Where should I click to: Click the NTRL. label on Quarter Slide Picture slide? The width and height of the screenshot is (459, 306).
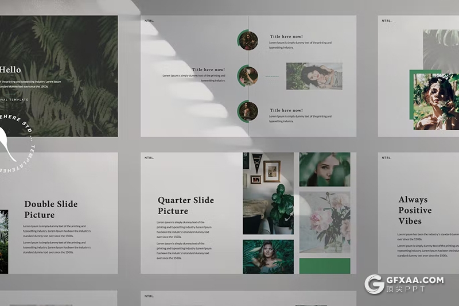point(149,158)
